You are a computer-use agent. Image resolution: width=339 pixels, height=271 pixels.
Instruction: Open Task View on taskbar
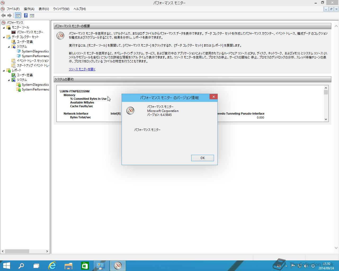(36, 266)
